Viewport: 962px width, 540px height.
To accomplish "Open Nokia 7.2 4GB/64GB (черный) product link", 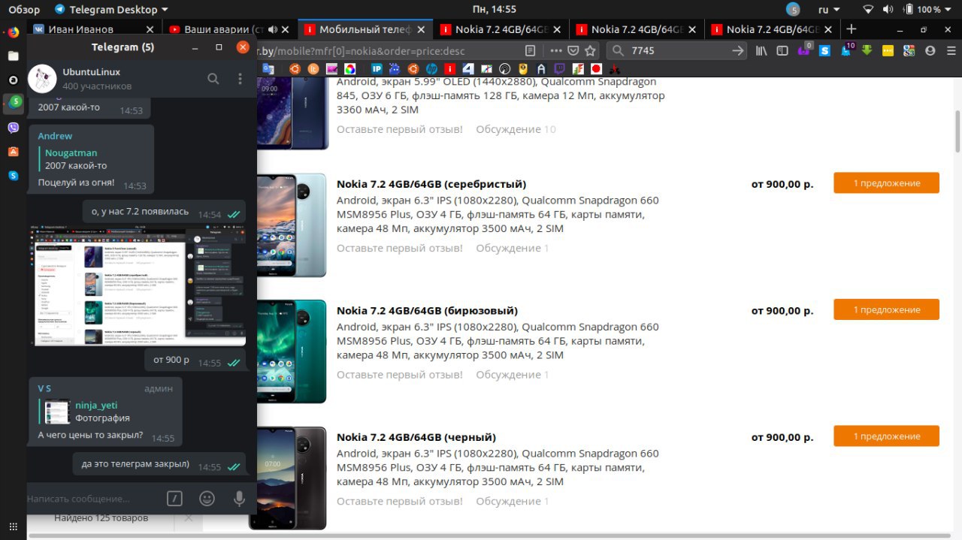I will coord(416,437).
